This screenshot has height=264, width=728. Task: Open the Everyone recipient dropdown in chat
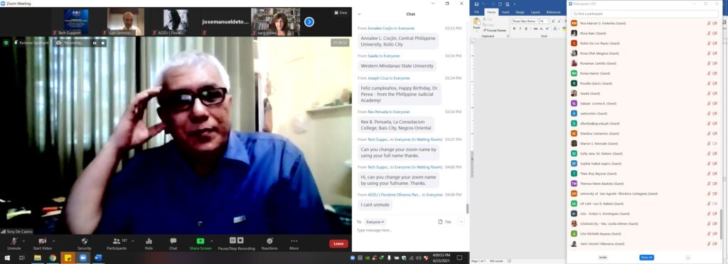375,222
